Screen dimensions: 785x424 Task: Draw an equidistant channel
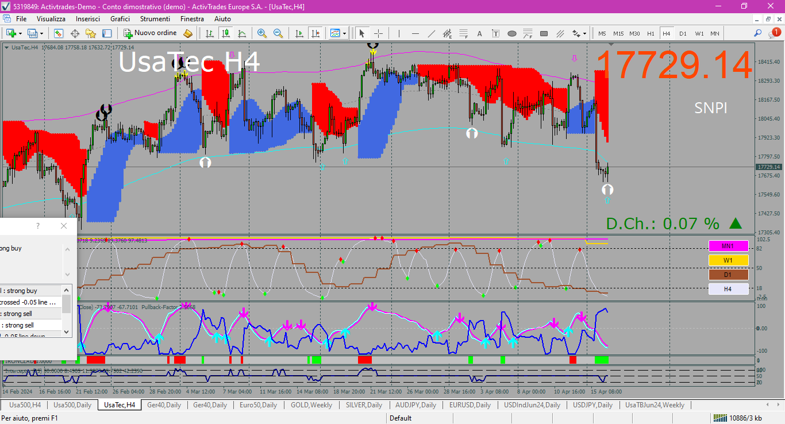pyautogui.click(x=447, y=33)
